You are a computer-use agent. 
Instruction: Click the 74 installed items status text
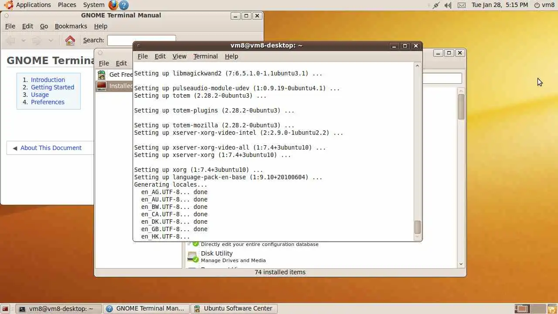pos(280,272)
